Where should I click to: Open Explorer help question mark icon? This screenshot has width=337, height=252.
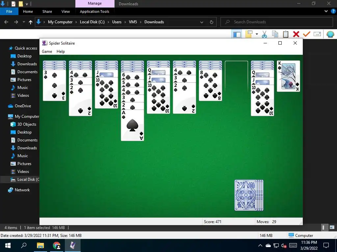[x=333, y=11]
